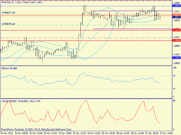Click the RSI(14) 48.0550 indicator label
Image resolution: width=181 pixels, height=135 pixels.
point(9,69)
